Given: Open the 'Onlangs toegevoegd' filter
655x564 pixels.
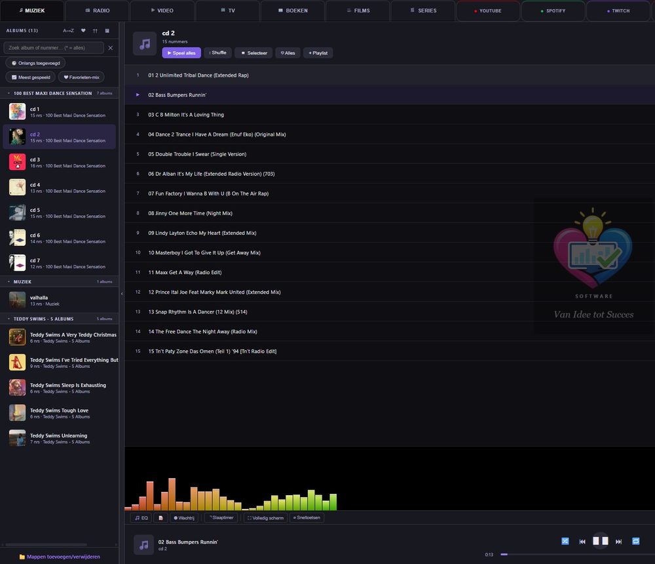Looking at the screenshot, I should 35,63.
